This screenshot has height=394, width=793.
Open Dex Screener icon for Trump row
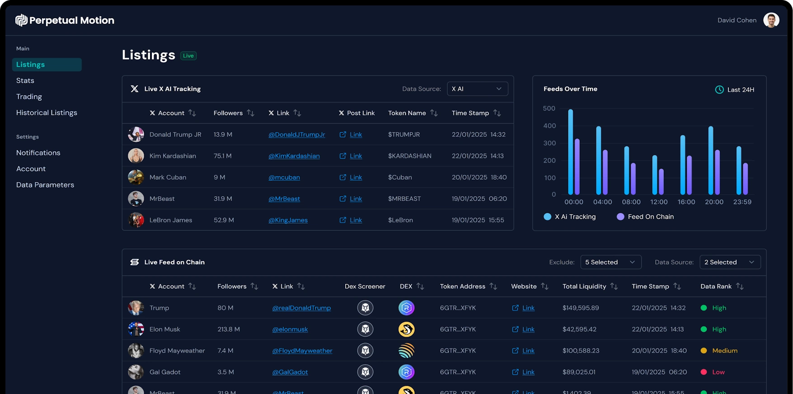tap(365, 308)
